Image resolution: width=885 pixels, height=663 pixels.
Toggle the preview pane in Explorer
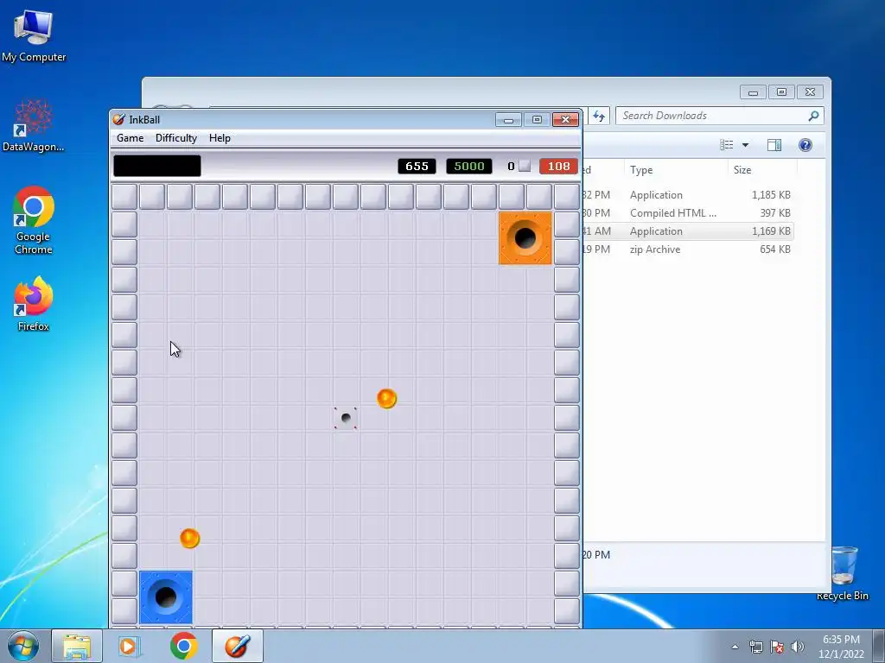774,145
